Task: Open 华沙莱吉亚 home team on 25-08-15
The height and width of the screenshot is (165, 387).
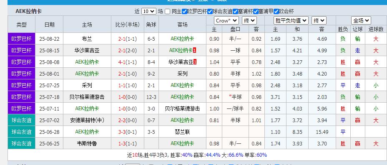Action: (87, 50)
